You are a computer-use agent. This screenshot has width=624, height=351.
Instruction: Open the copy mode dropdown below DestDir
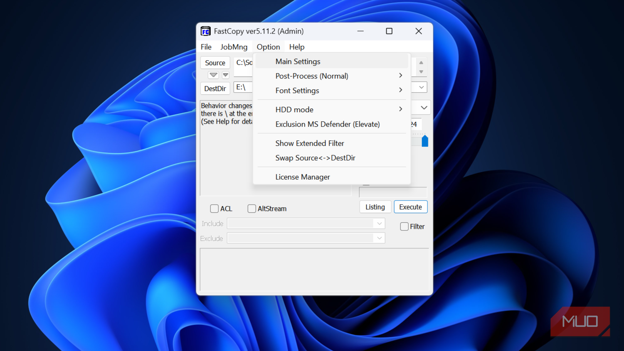point(424,108)
